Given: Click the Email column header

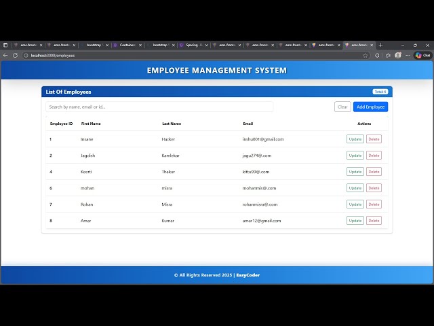Looking at the screenshot, I should (248, 124).
